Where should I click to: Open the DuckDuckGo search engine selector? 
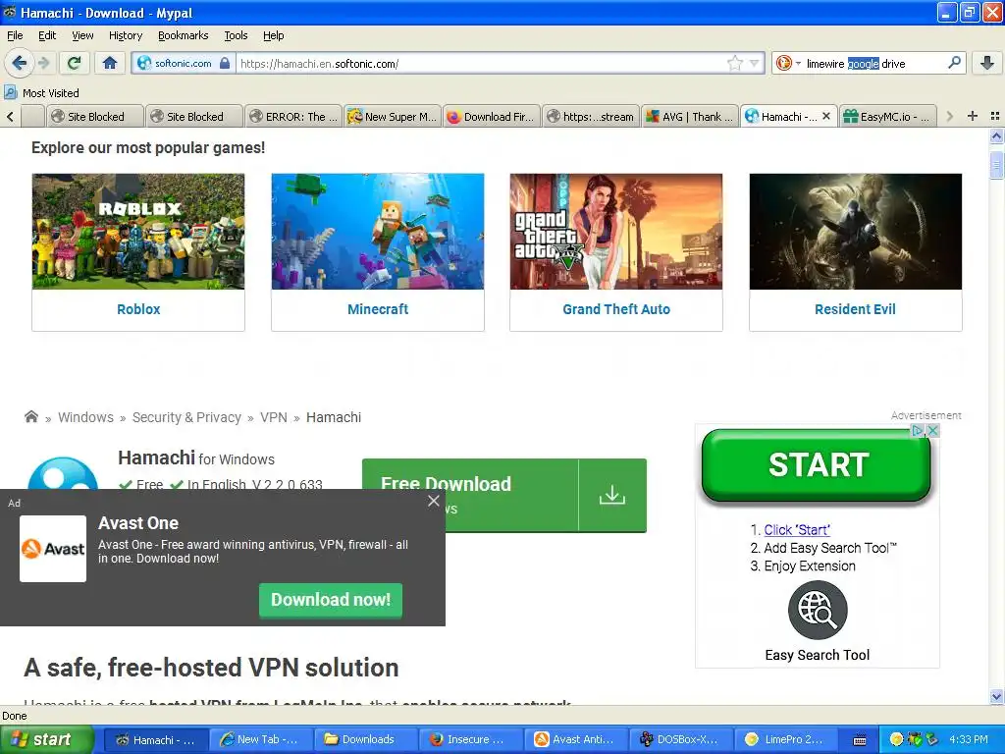coord(788,63)
